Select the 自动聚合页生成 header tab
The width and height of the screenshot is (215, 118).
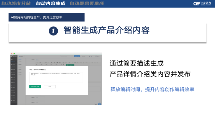[87, 3]
